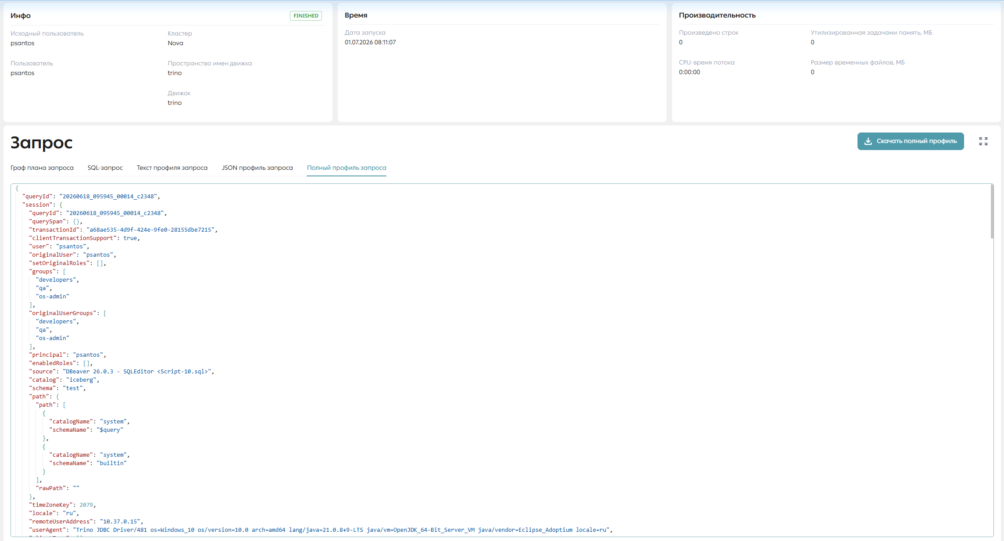Click the remoteUserAddress 10.37.0.15 line
This screenshot has height=541, width=1004.
[86, 522]
